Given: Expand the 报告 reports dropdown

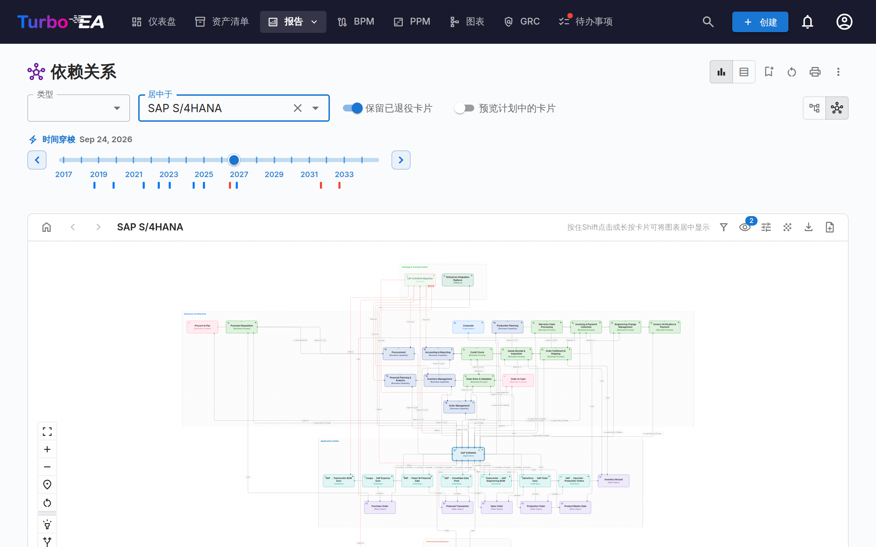Looking at the screenshot, I should click(x=293, y=22).
